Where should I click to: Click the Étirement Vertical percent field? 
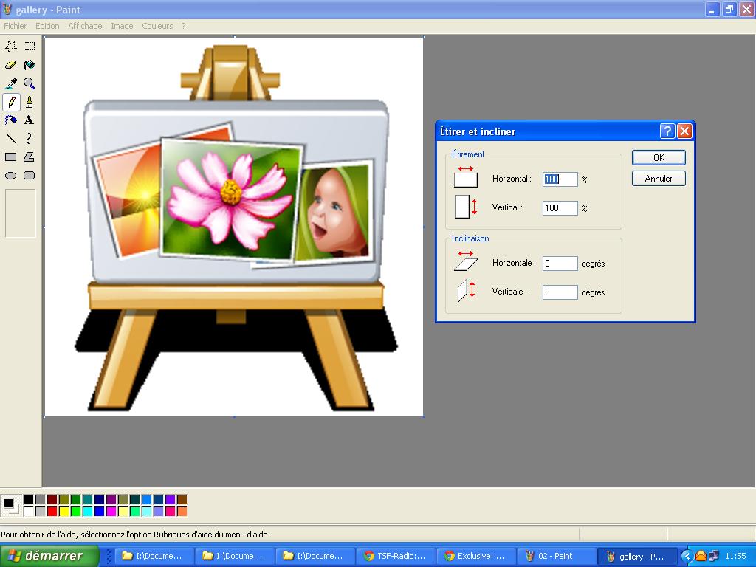[x=560, y=207]
